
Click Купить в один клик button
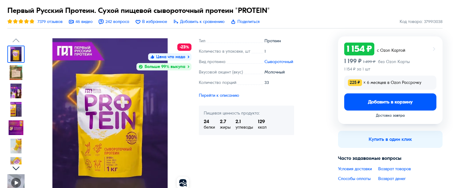(390, 139)
